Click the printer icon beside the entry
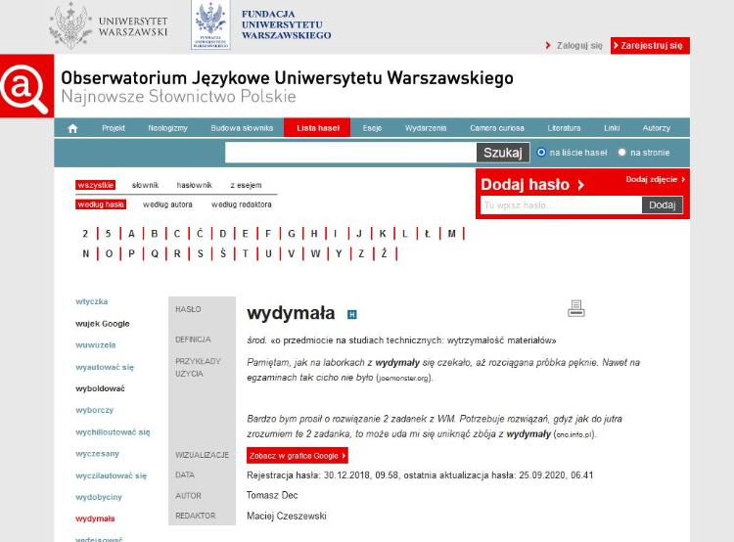 (575, 309)
